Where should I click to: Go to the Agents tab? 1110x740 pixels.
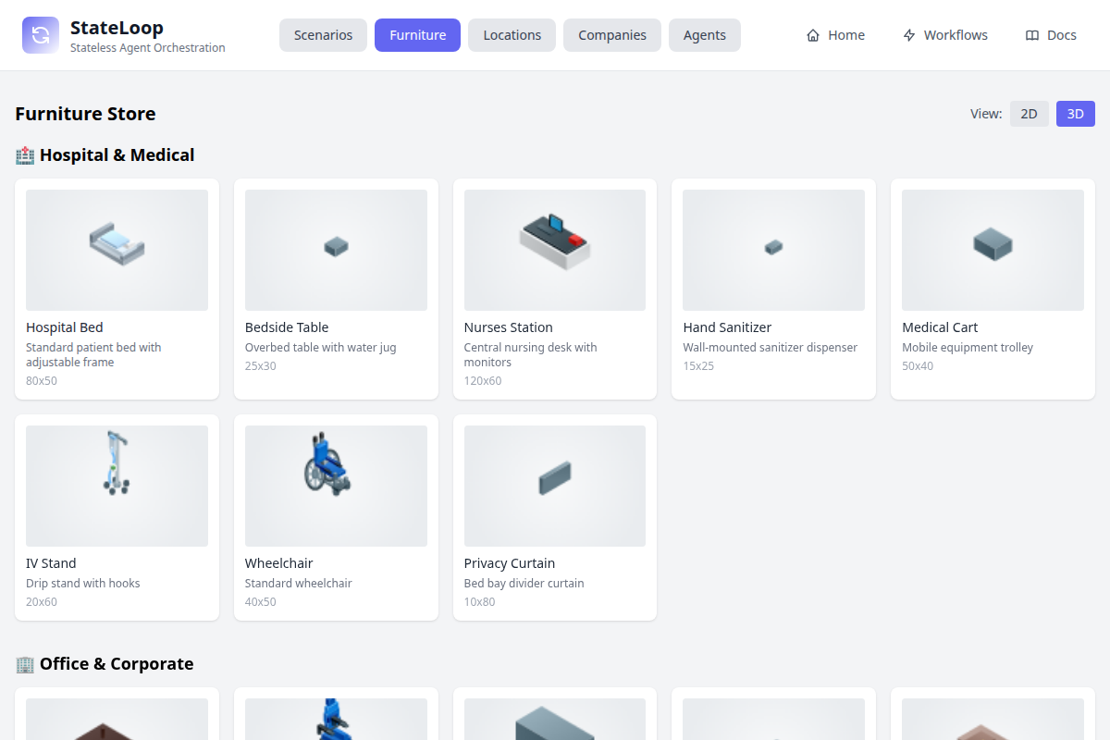[705, 35]
